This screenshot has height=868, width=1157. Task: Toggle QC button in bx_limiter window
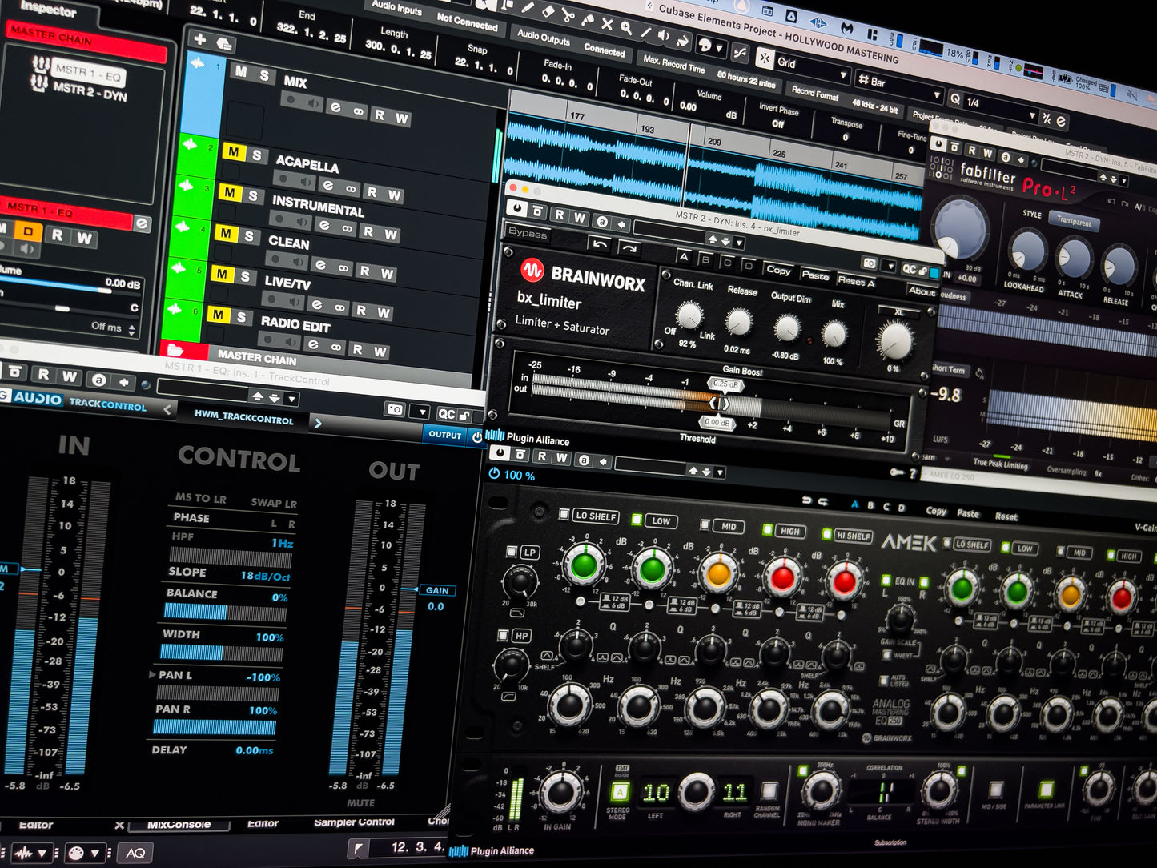909,269
